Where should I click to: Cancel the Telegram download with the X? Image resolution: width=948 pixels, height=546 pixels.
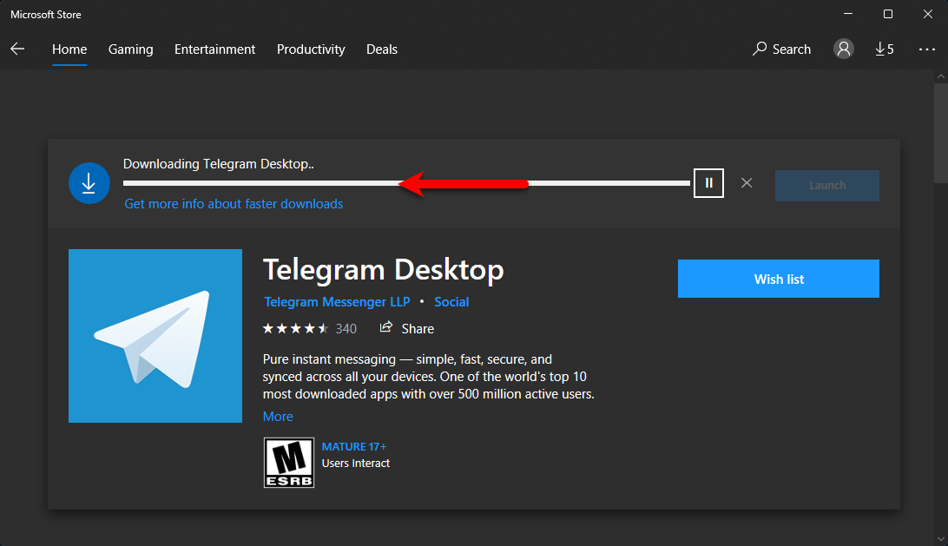747,182
